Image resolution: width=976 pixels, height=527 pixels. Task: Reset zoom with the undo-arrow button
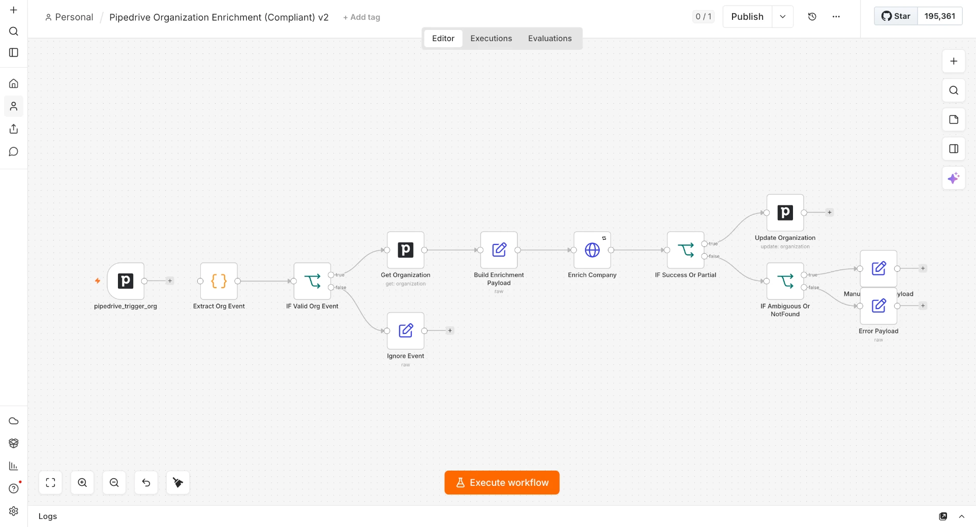(x=146, y=483)
